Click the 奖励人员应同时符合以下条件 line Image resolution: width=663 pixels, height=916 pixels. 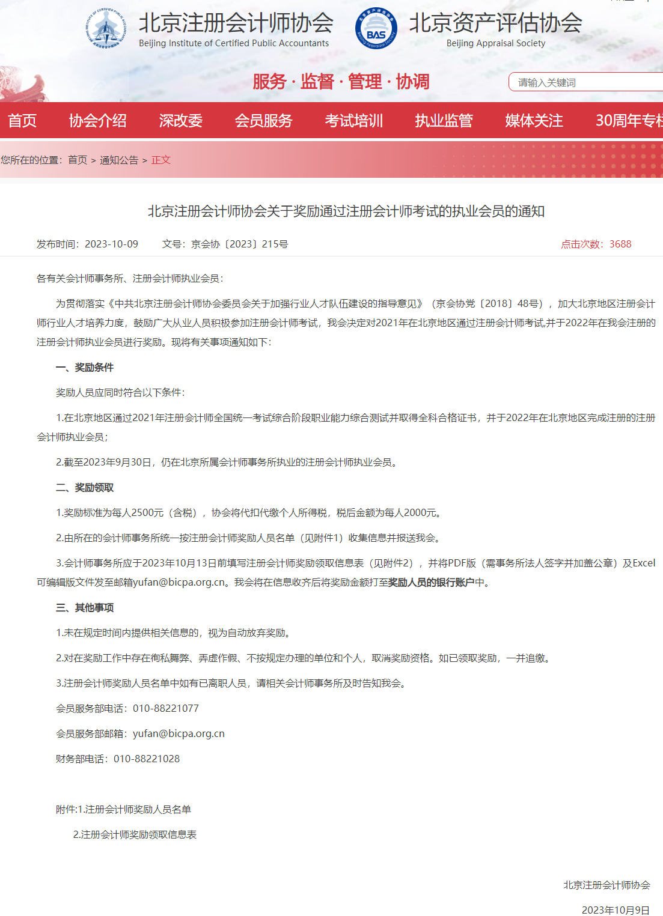point(121,393)
